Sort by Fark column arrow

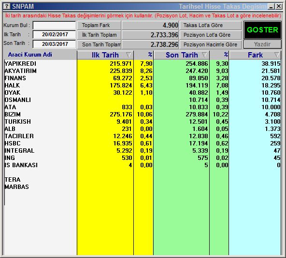[277, 55]
